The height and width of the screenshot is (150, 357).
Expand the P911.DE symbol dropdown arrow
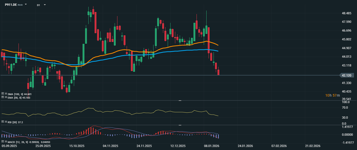pyautogui.click(x=26, y=5)
